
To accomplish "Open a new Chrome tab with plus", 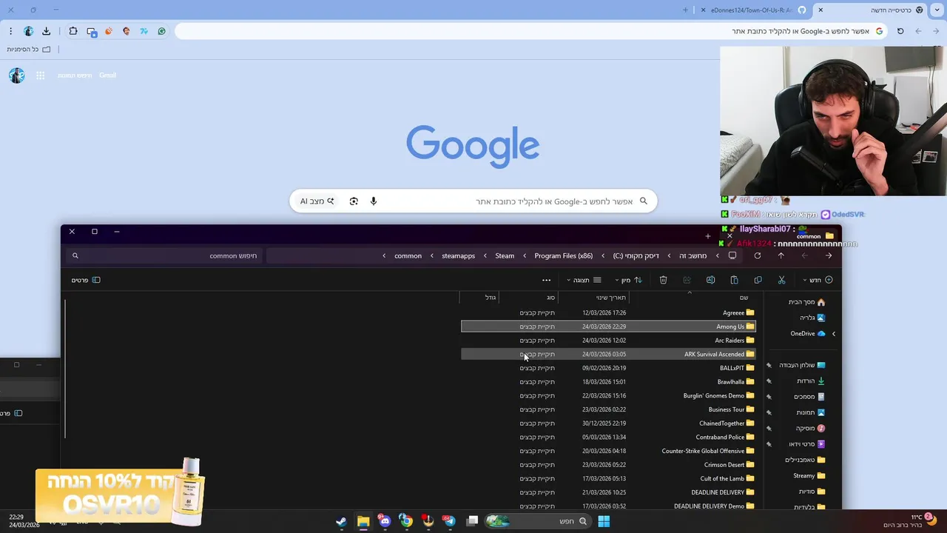I will [685, 10].
